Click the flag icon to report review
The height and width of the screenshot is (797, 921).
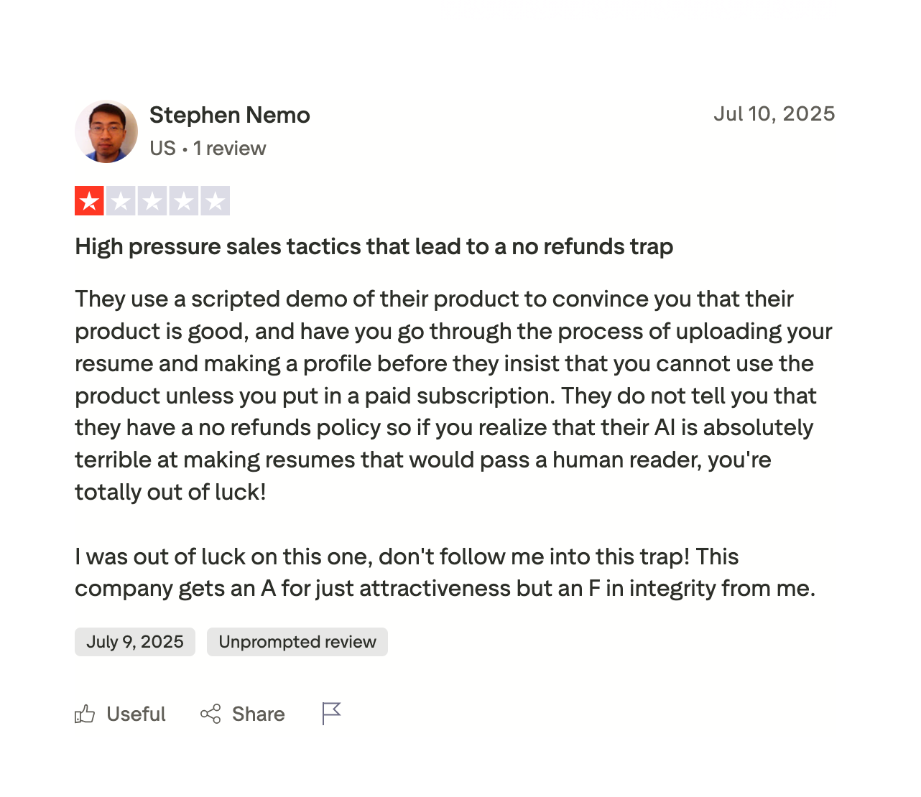pos(331,713)
